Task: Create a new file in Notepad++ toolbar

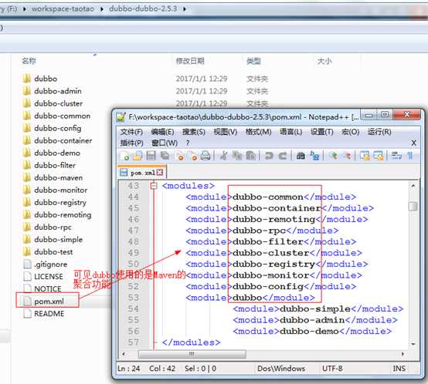Action: click(x=124, y=156)
